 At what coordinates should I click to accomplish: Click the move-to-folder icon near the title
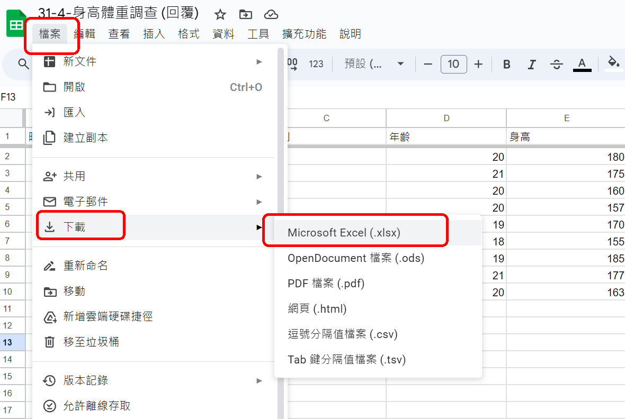pyautogui.click(x=246, y=14)
